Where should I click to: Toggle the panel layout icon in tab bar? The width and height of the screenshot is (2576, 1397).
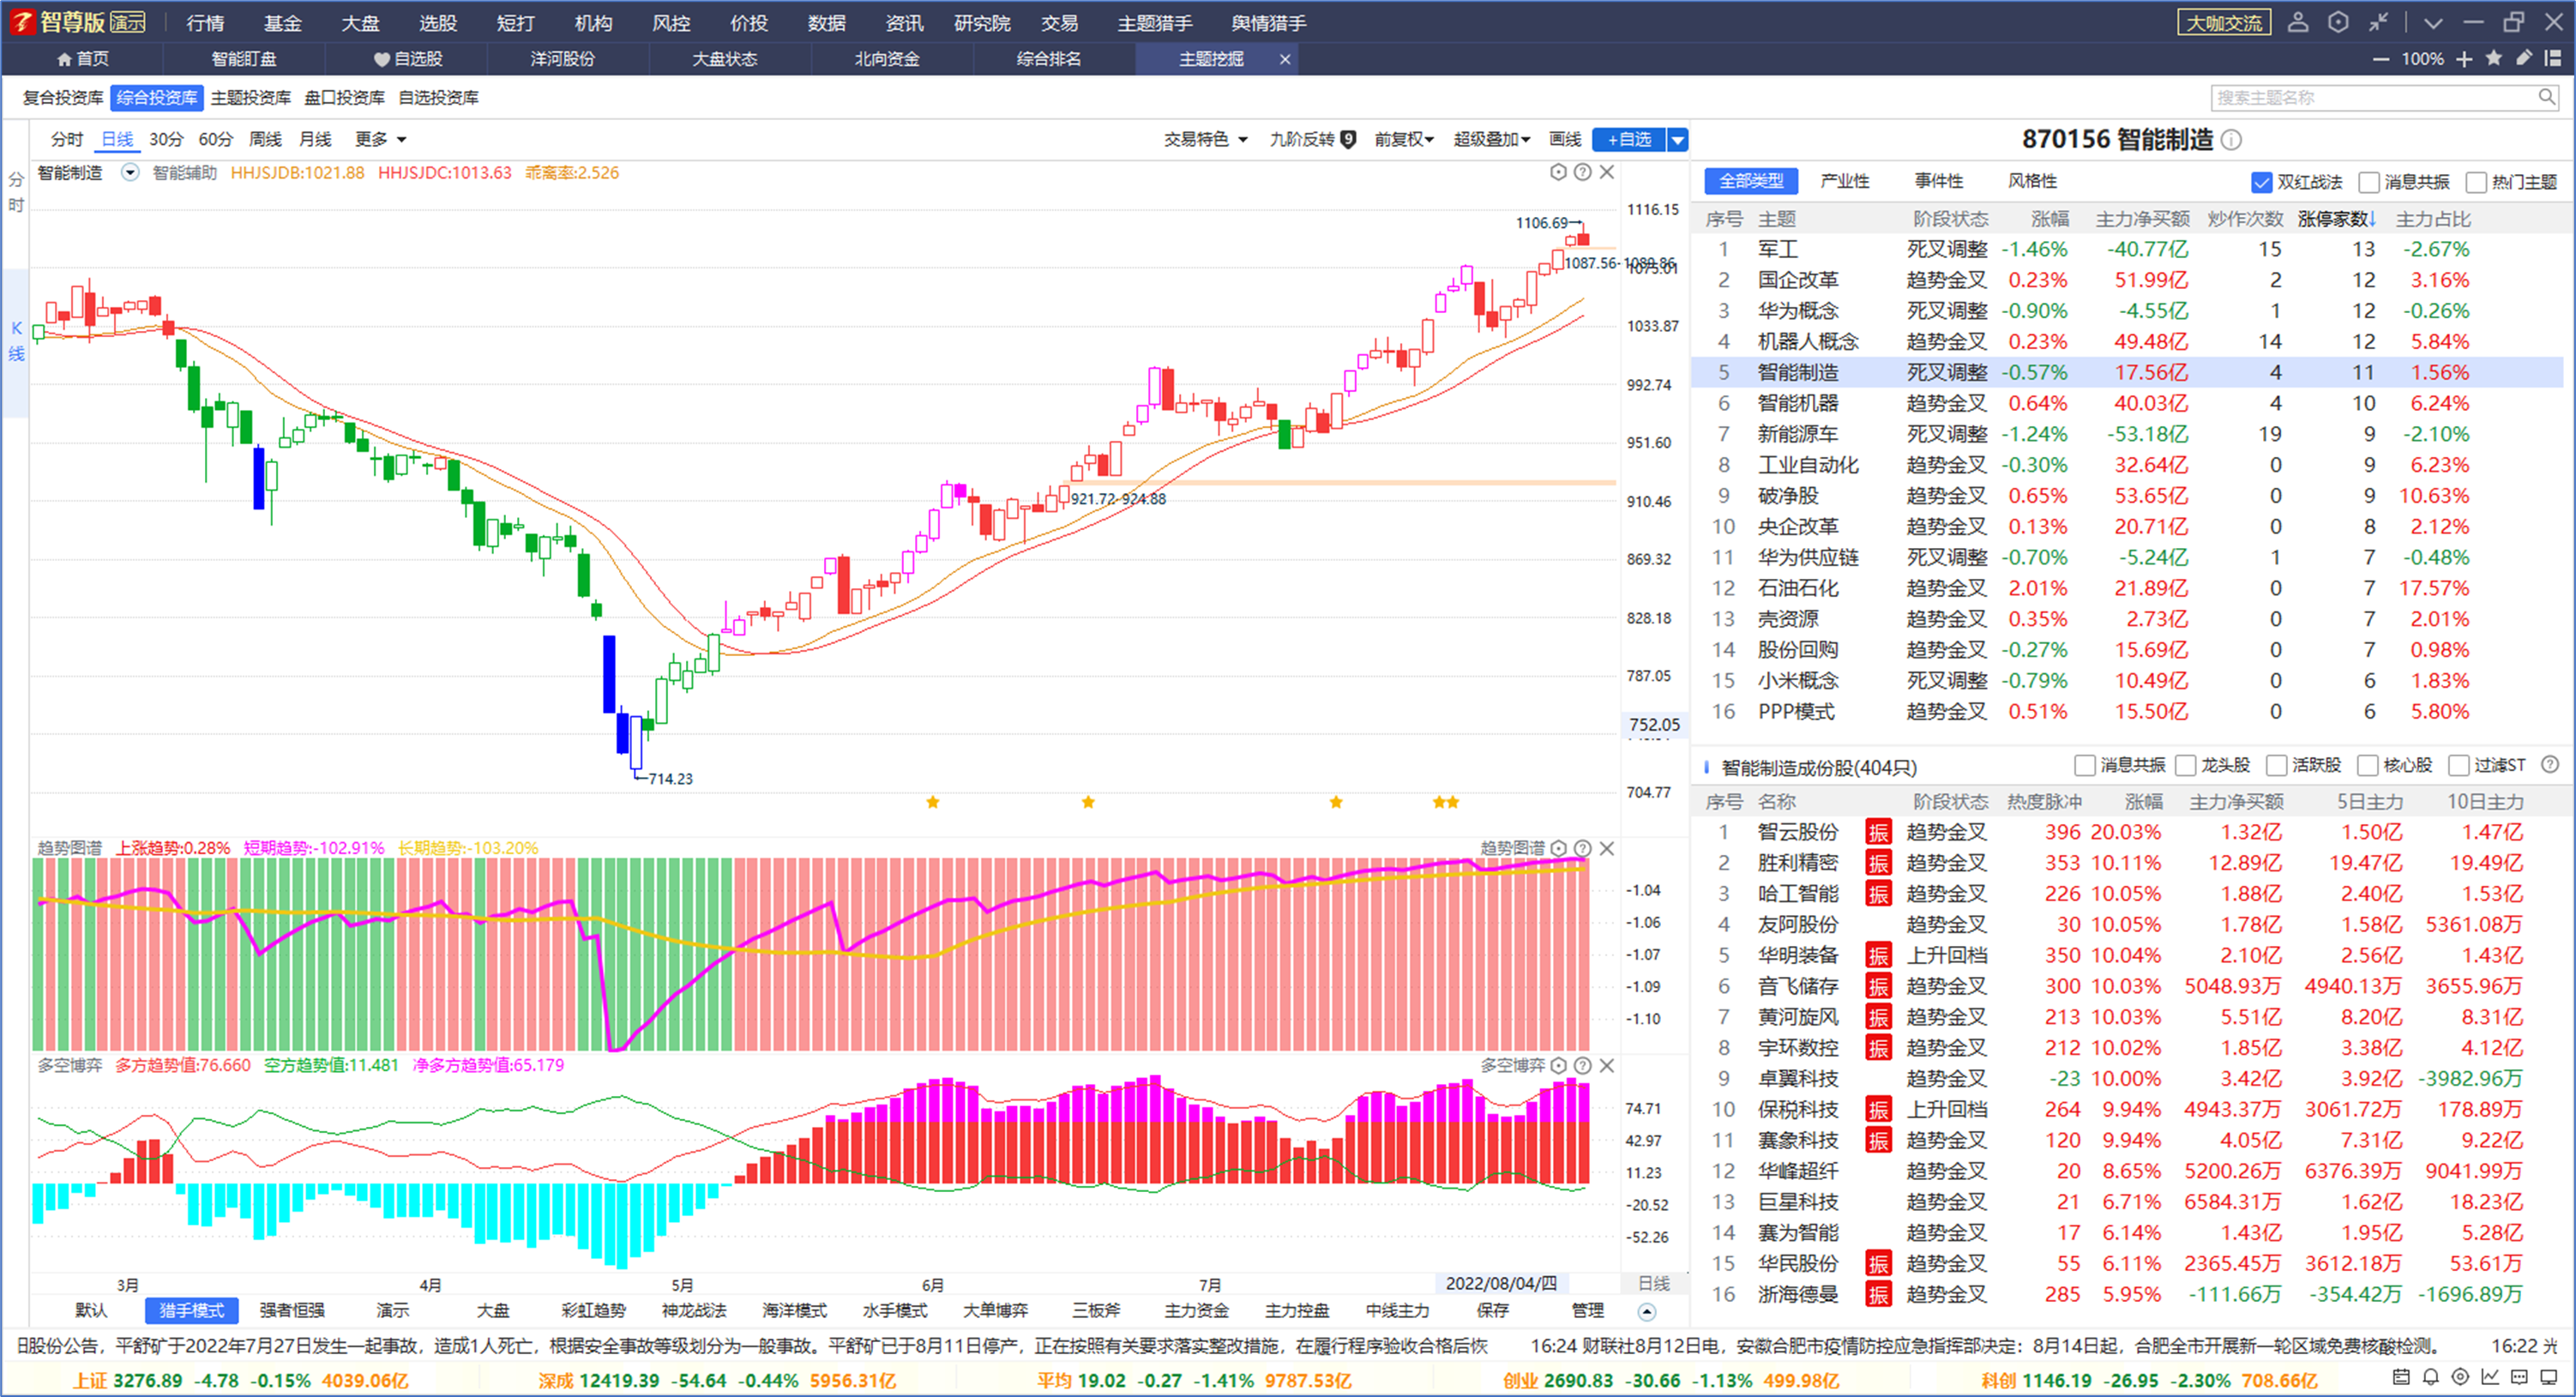[2553, 58]
